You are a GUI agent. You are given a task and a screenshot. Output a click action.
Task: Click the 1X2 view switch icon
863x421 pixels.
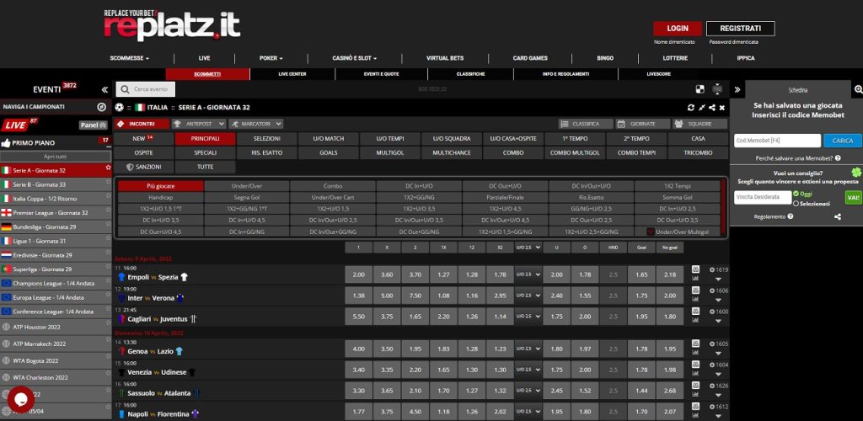pos(717,89)
